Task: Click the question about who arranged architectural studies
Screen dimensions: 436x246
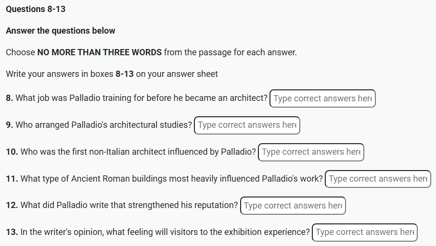Action: pos(103,125)
